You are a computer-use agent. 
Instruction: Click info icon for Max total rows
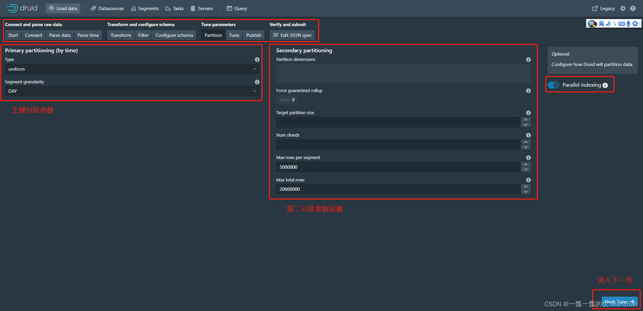pyautogui.click(x=528, y=180)
